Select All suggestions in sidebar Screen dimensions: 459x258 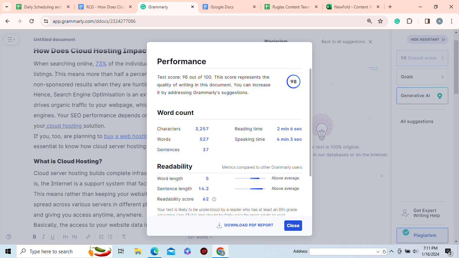click(417, 121)
